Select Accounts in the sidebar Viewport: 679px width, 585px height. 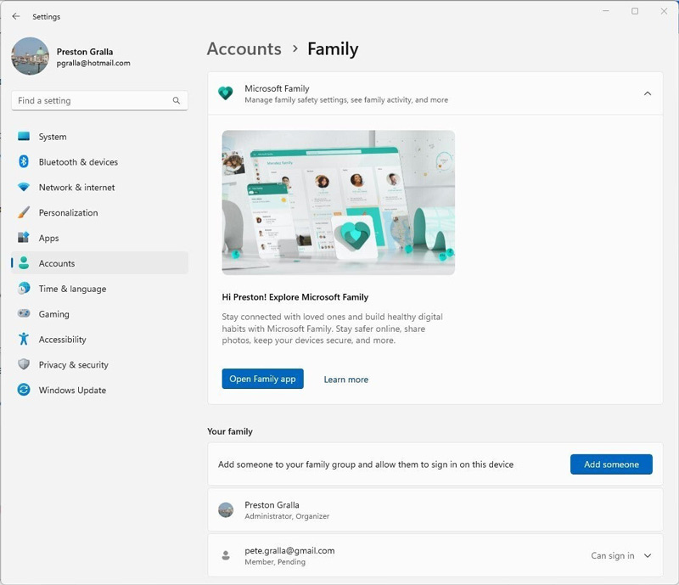point(57,263)
